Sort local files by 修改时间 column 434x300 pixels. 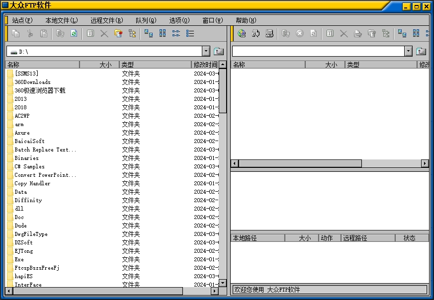pos(205,65)
